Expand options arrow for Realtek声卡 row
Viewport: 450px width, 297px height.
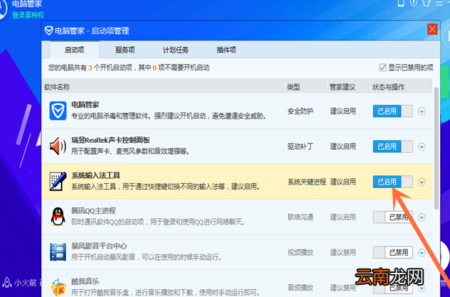pos(422,146)
